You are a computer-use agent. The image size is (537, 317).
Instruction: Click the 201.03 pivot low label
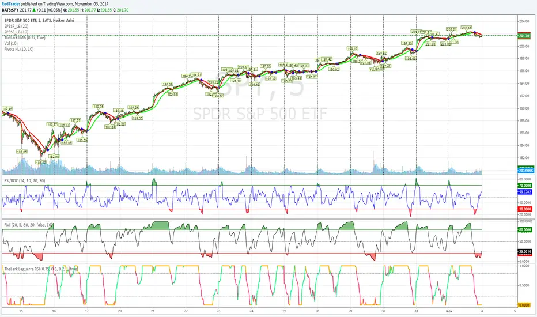(430, 44)
